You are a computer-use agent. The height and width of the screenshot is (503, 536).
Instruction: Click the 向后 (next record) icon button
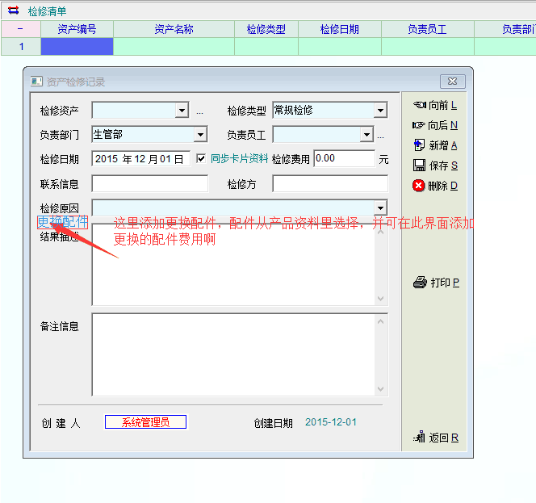pyautogui.click(x=434, y=125)
